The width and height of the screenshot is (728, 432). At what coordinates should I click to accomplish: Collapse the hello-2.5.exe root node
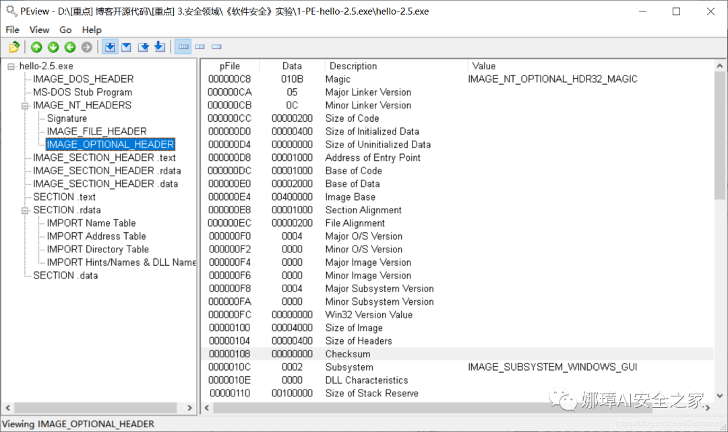coord(11,67)
